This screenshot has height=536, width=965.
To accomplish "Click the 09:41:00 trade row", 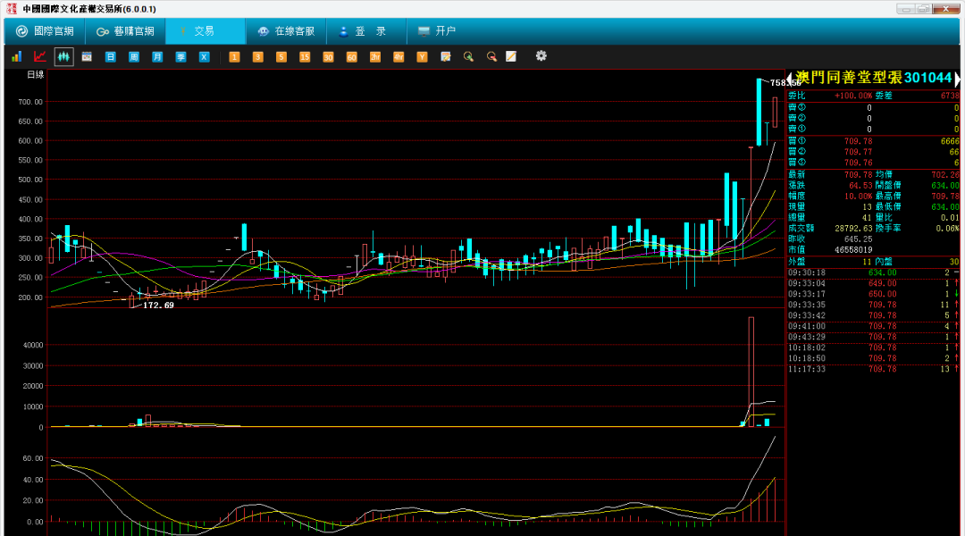I will [873, 326].
